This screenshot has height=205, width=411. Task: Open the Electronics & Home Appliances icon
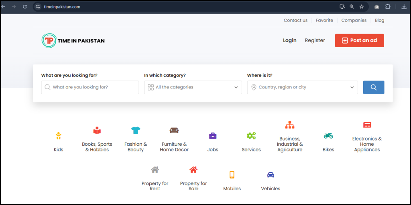(367, 125)
